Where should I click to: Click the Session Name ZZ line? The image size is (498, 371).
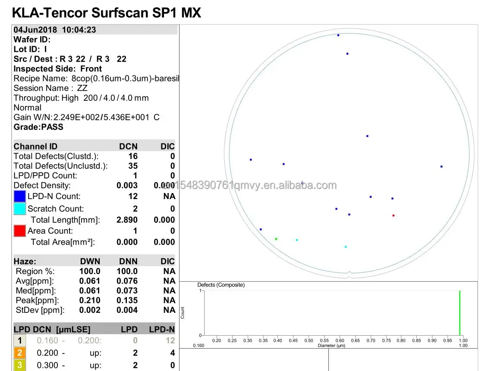[x=50, y=88]
